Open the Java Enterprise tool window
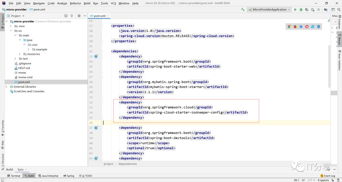 click(48, 176)
